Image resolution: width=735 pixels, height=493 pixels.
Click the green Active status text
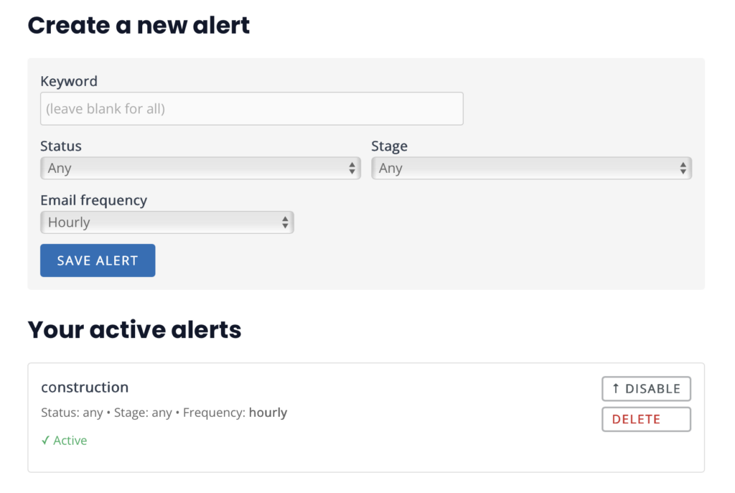pos(70,441)
